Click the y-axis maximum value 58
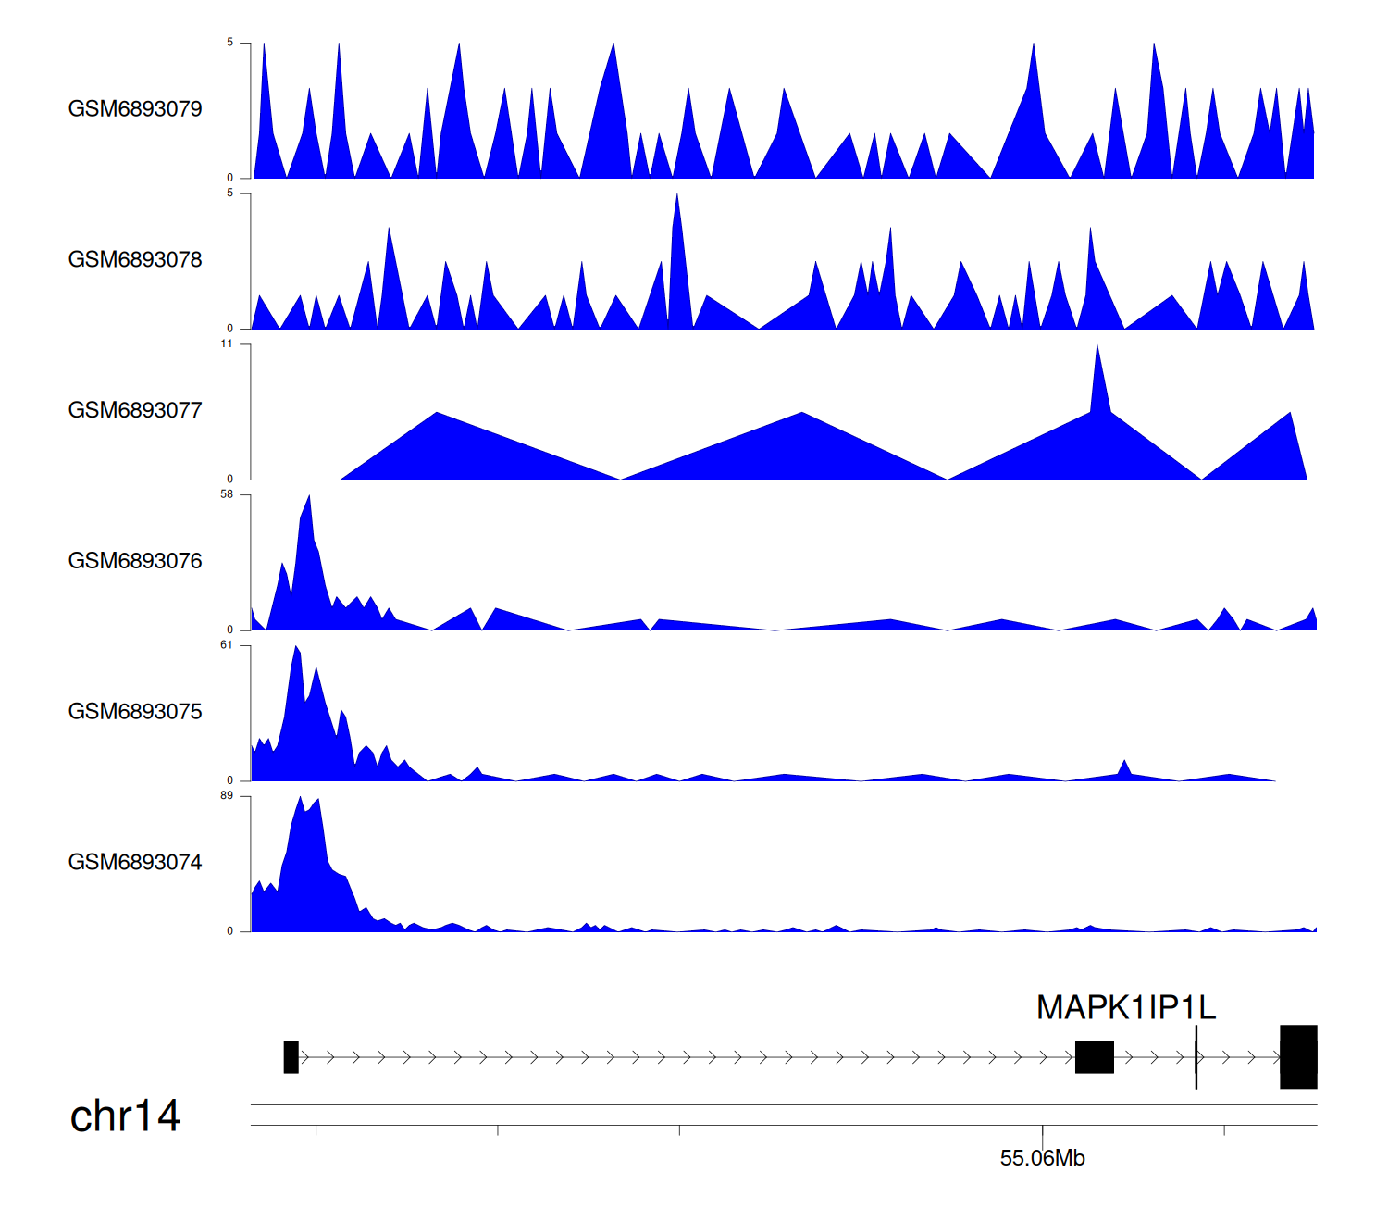The image size is (1388, 1222). tap(227, 494)
